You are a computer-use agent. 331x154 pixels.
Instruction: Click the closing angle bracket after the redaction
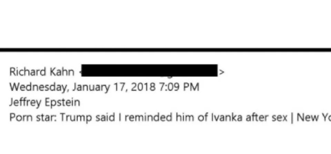pyautogui.click(x=222, y=73)
